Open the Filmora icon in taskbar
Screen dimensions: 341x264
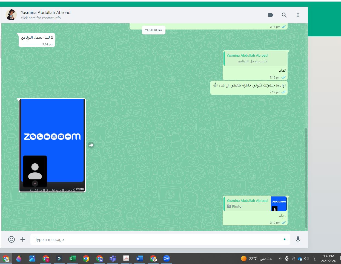(59, 259)
